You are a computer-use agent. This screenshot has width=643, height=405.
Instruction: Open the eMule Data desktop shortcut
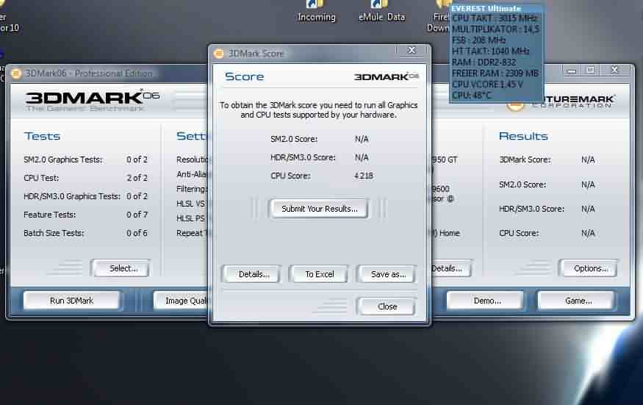pos(381,11)
